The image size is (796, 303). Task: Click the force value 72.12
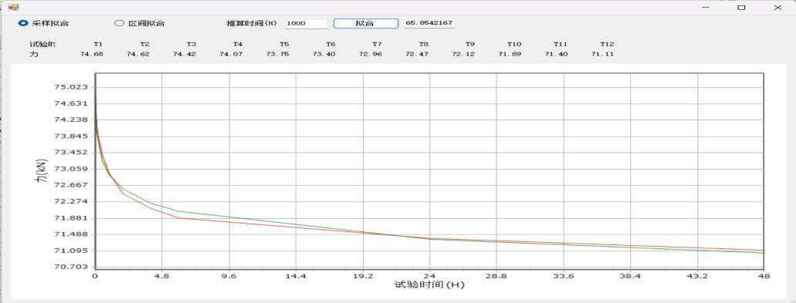[x=463, y=54]
